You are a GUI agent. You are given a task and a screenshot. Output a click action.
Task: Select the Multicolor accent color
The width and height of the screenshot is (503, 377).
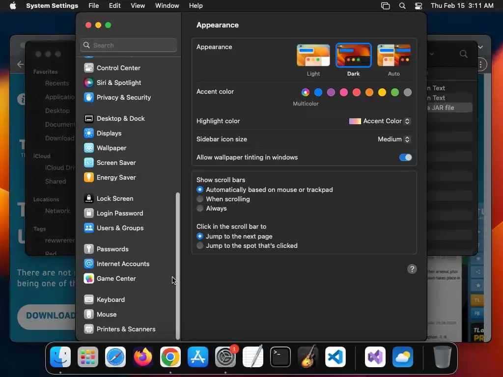pos(306,92)
